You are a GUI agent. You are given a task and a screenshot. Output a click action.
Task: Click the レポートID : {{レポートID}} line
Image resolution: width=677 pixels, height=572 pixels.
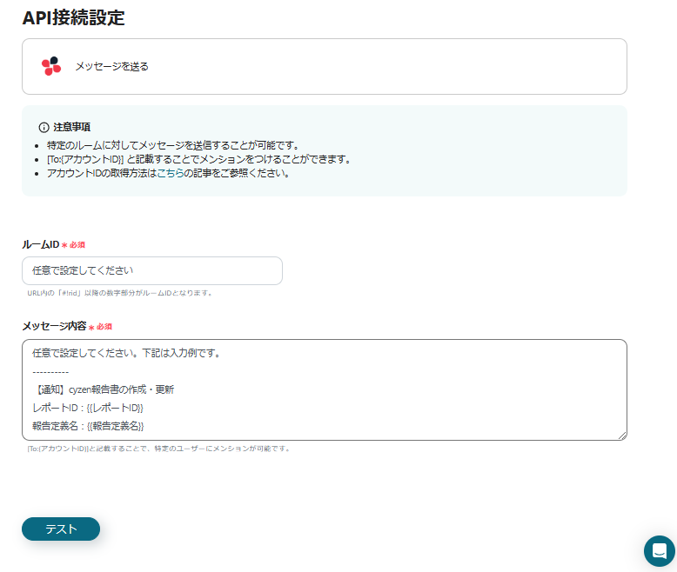[88, 408]
